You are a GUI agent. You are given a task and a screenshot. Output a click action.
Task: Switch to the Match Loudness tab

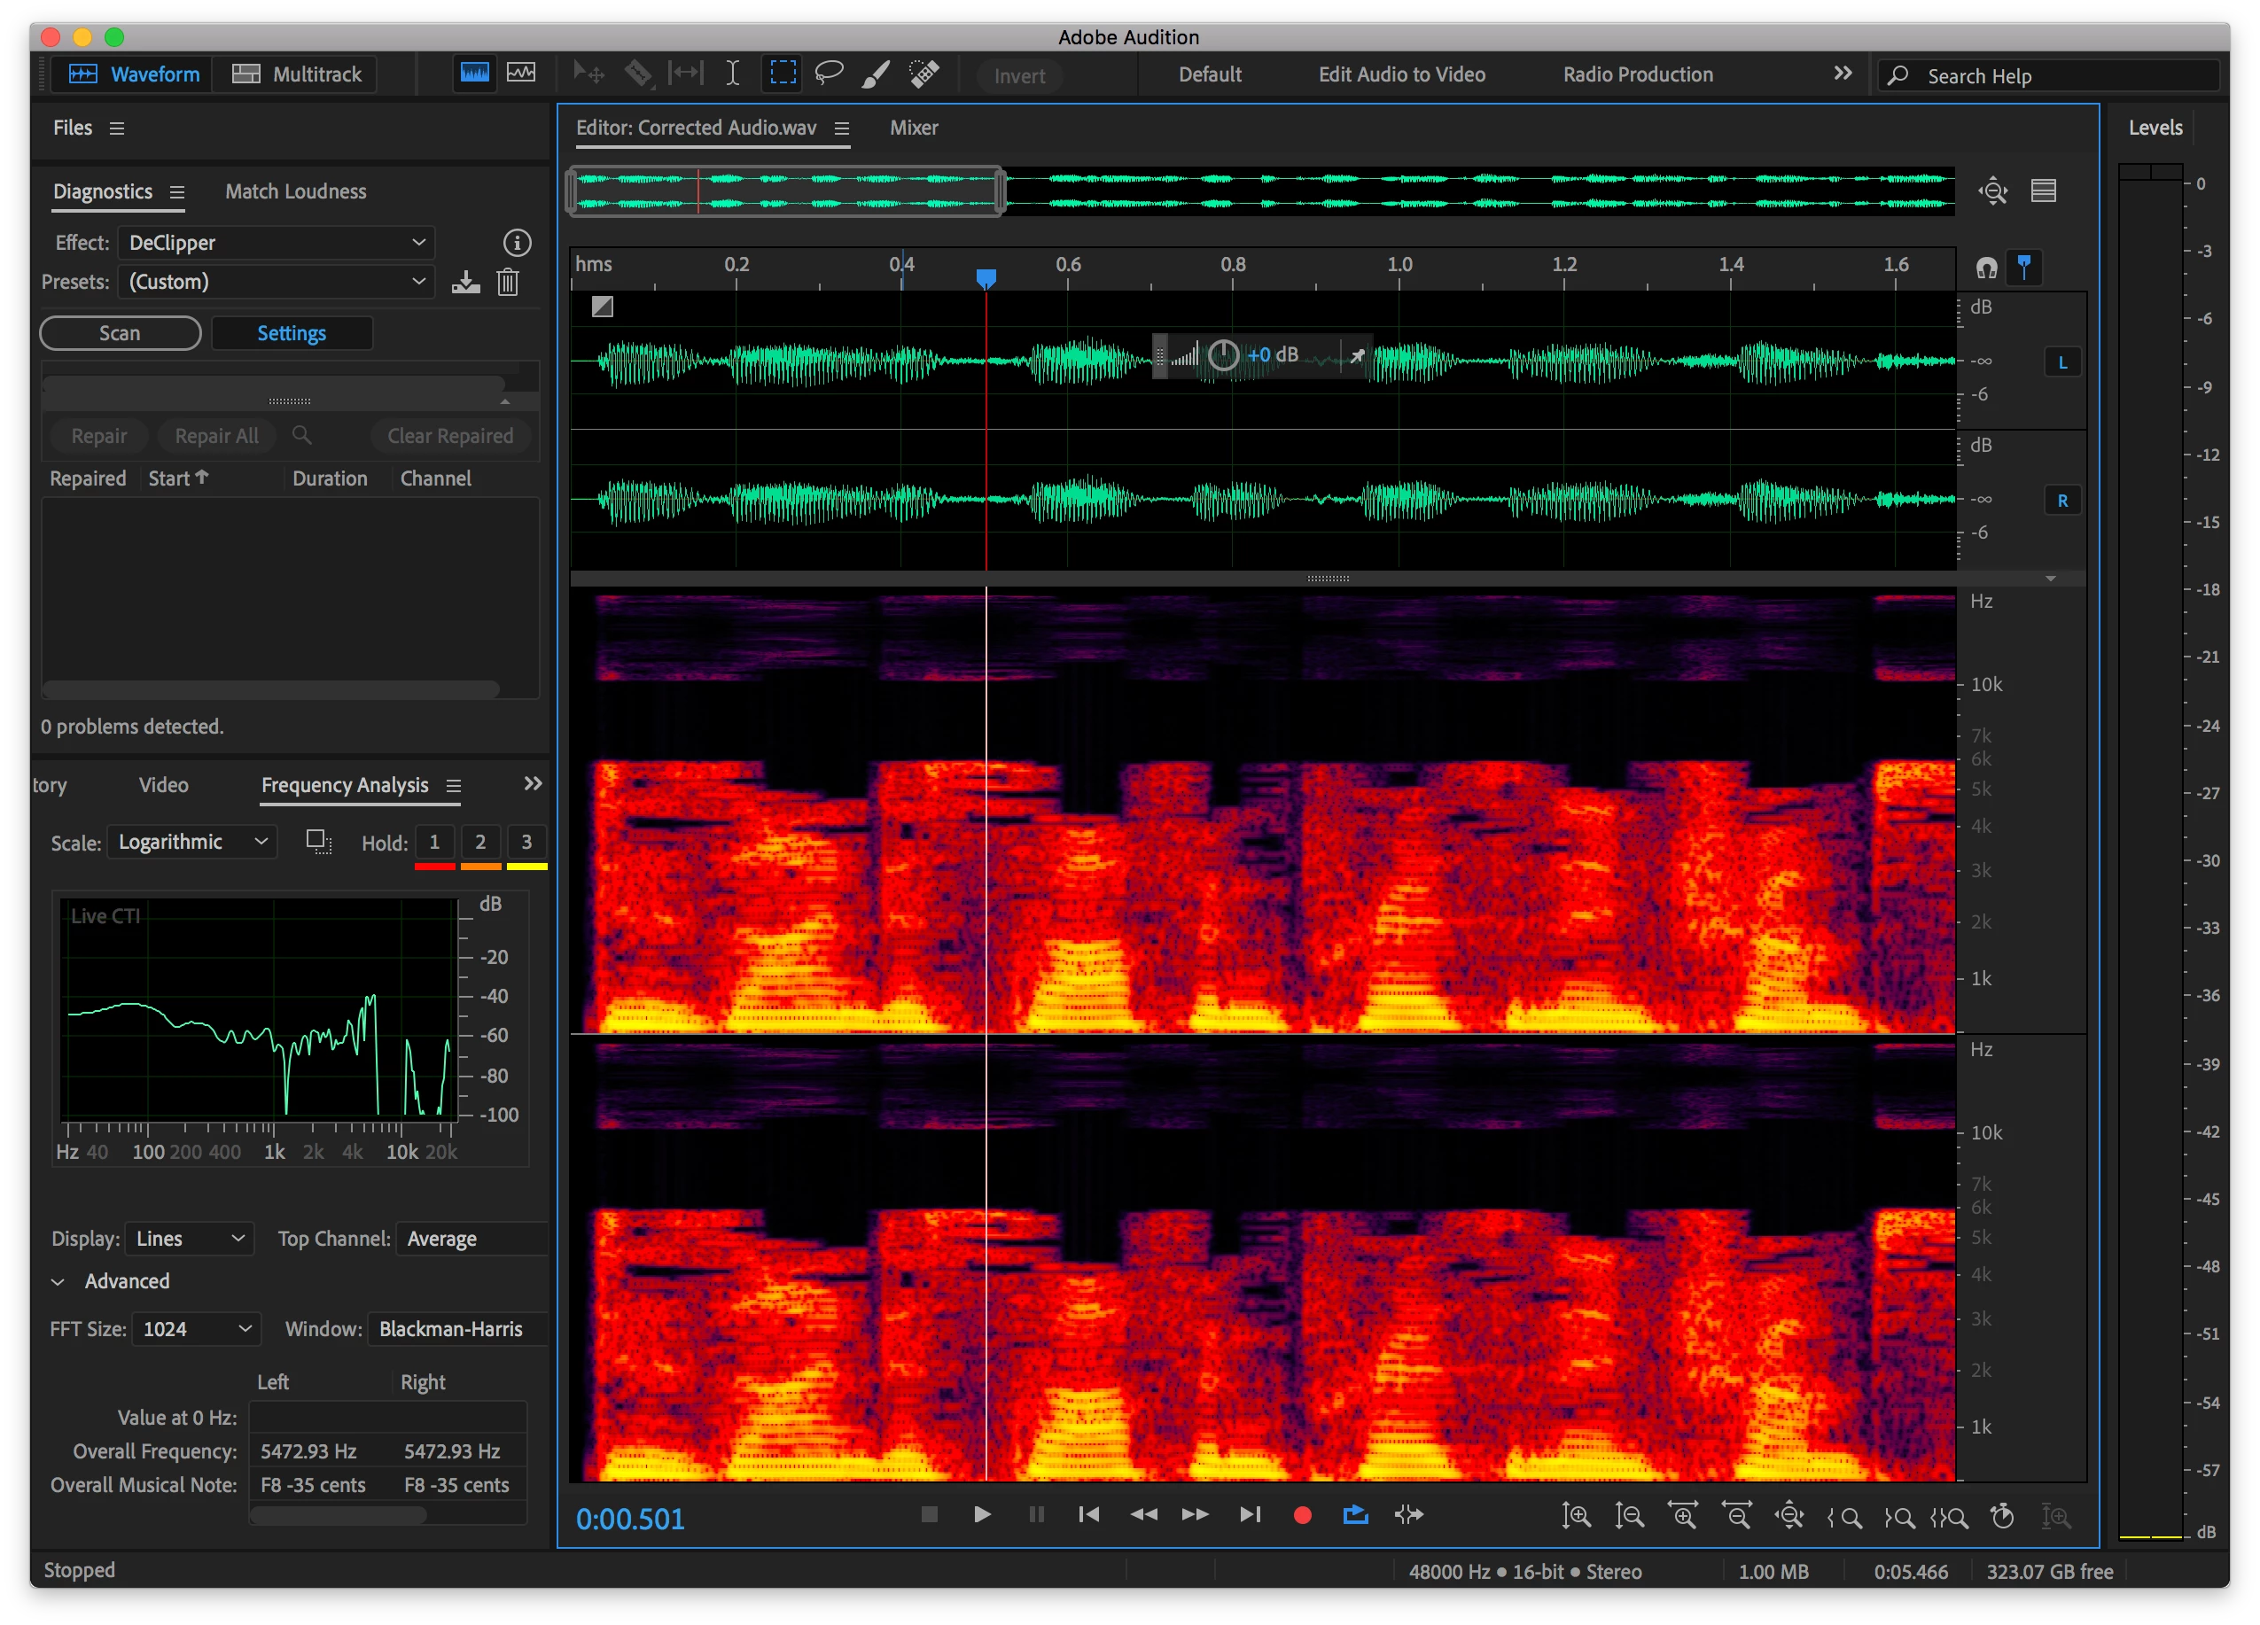point(295,191)
